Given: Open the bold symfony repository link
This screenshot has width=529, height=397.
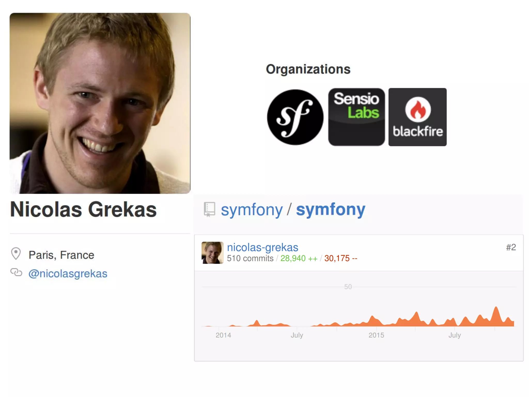Looking at the screenshot, I should tap(331, 209).
